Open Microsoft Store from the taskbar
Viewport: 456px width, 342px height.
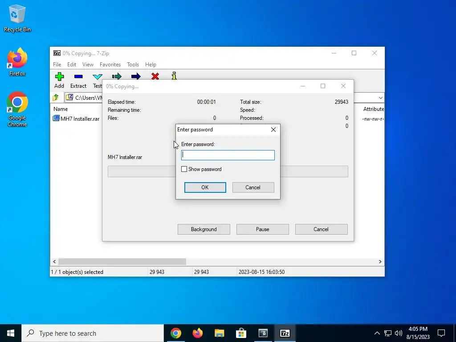pos(241,333)
